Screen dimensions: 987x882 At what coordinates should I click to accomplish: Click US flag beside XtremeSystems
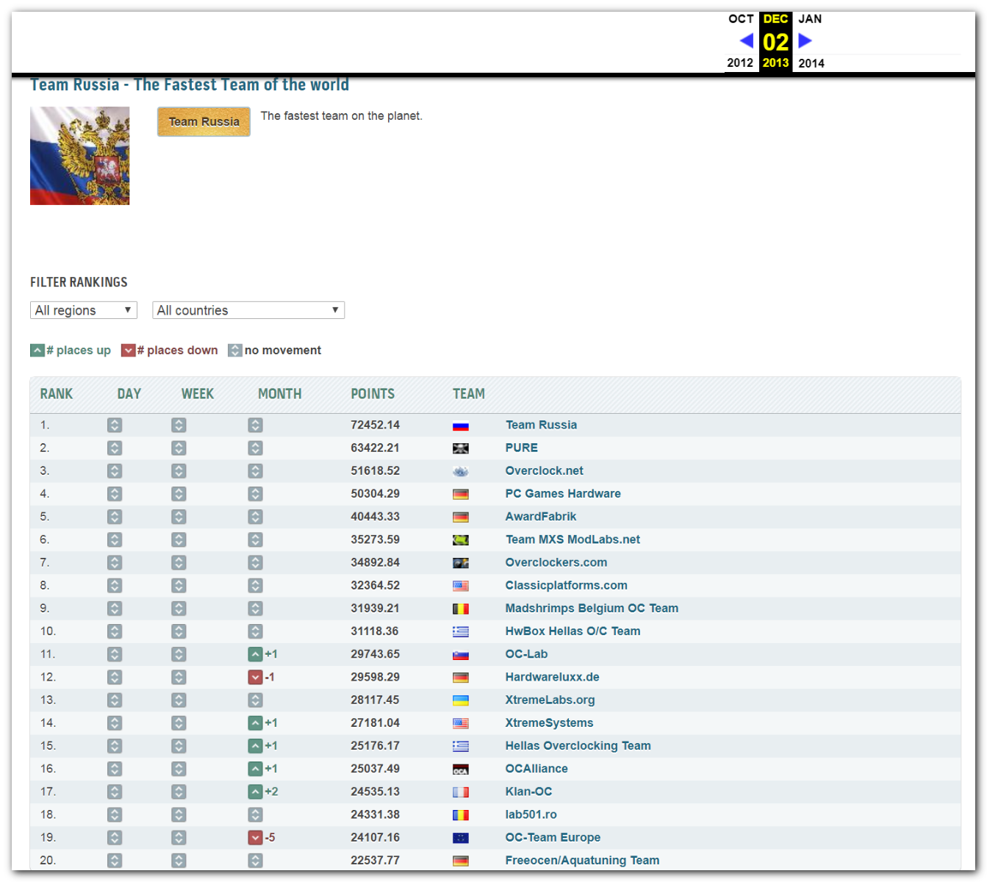tap(461, 723)
